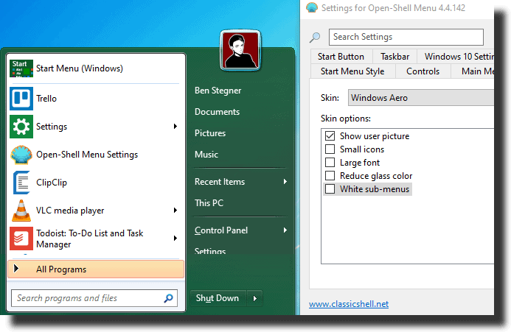
Task: Click the Trello label text
Action: tap(46, 99)
